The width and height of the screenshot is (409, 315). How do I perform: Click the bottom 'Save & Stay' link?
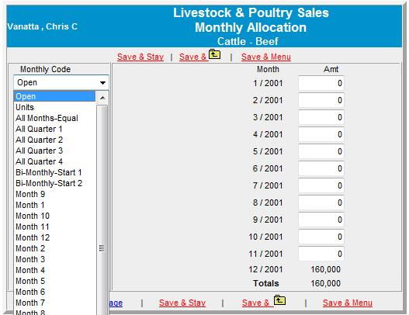click(182, 303)
